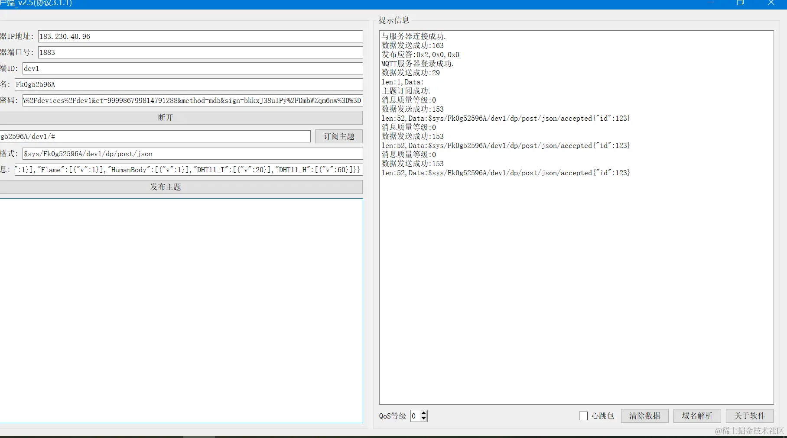This screenshot has height=438, width=787.
Task: Click the port number field showing 1883
Action: coord(200,52)
